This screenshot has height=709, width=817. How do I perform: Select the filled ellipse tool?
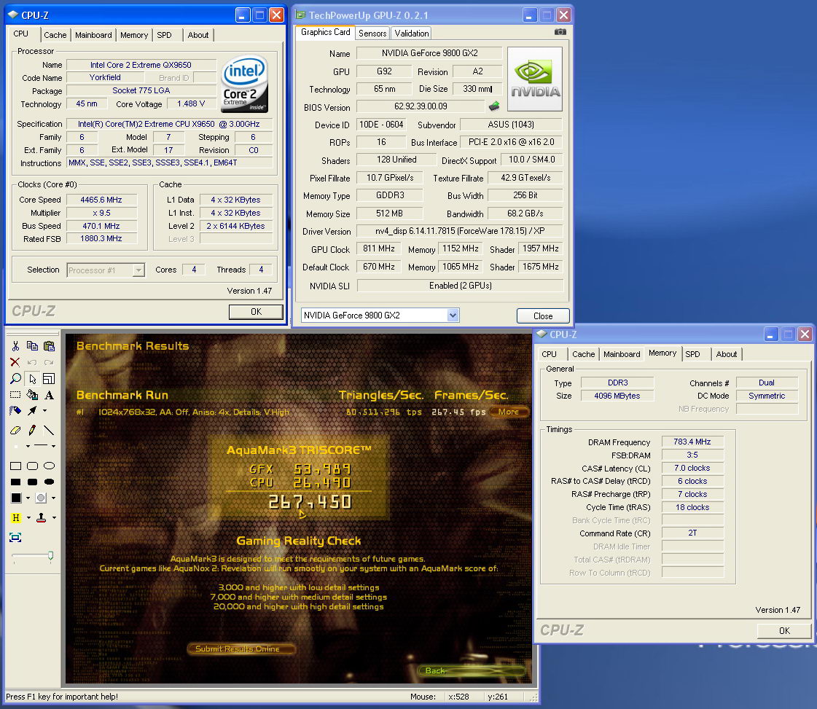click(x=49, y=482)
